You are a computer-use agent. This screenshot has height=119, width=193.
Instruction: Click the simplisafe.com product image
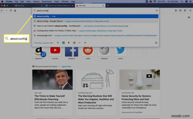[x=140, y=80]
